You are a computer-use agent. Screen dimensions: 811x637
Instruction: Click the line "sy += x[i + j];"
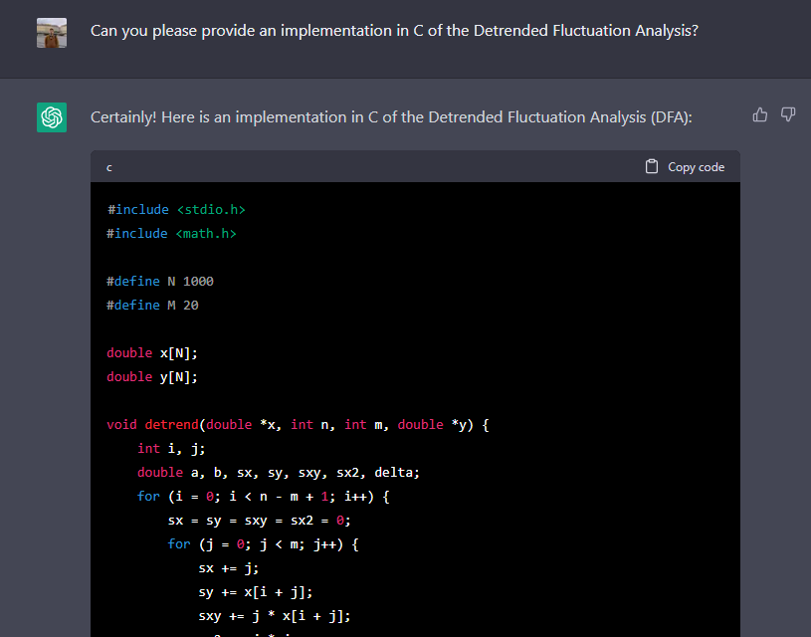[256, 592]
